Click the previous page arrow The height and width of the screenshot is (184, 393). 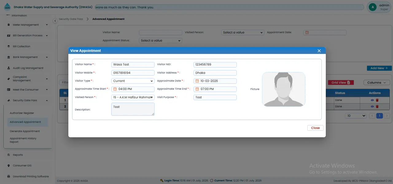point(372,116)
